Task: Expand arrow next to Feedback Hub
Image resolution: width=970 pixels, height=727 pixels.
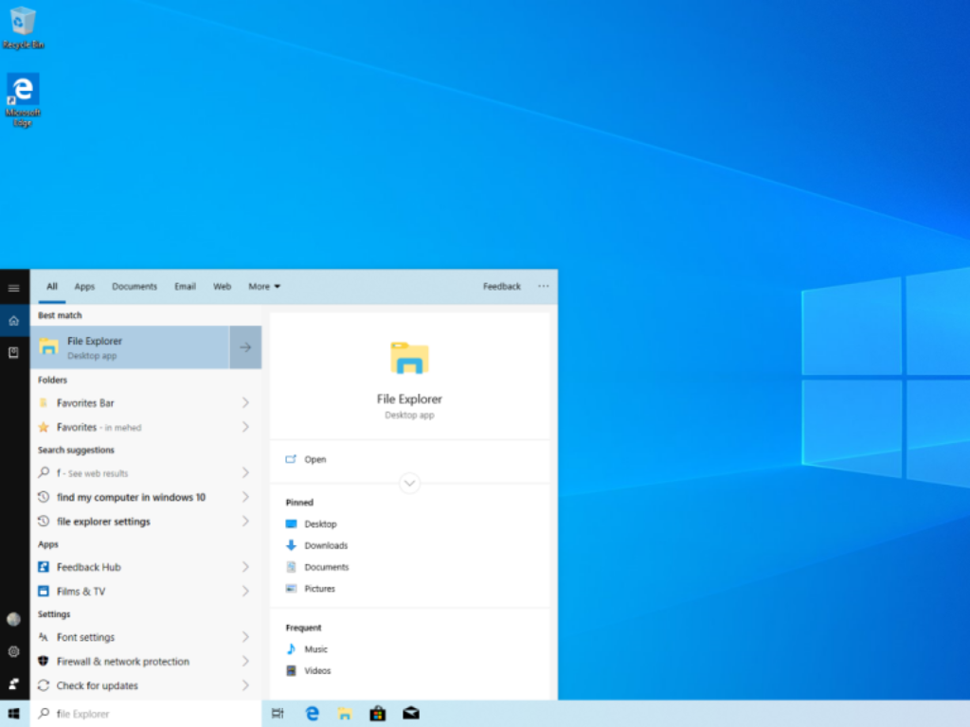Action: [245, 567]
